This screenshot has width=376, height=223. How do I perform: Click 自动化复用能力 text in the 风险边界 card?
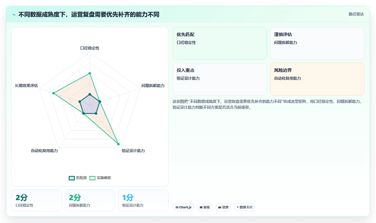click(288, 78)
